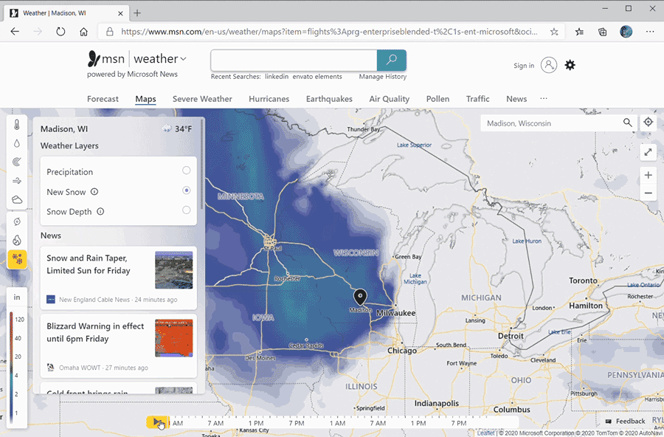Select the Cloud layer icon
Viewport: 664px width, 437px height.
pos(17,199)
